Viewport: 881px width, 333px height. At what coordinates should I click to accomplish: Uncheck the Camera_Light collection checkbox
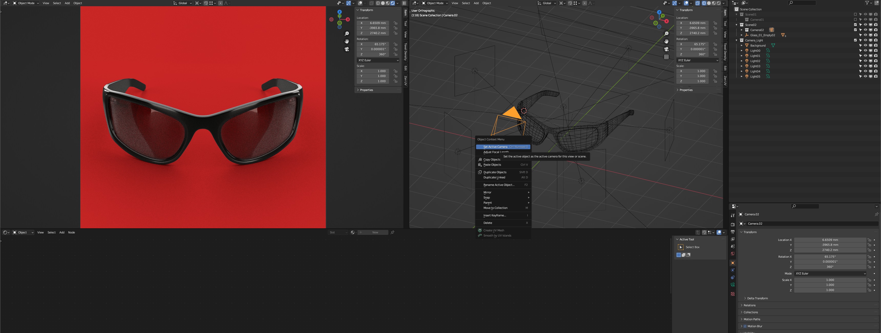(x=855, y=40)
